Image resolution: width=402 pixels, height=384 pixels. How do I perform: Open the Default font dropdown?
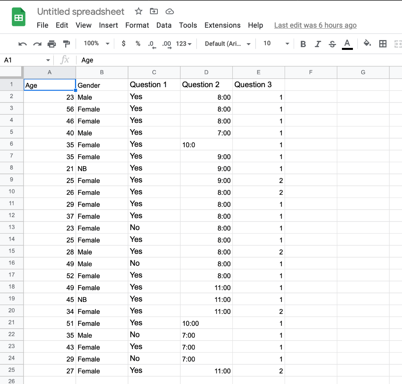(x=228, y=44)
